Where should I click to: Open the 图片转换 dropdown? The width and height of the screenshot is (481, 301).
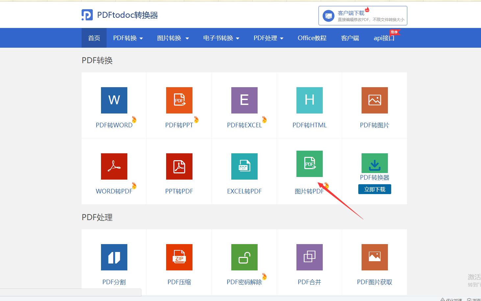173,38
